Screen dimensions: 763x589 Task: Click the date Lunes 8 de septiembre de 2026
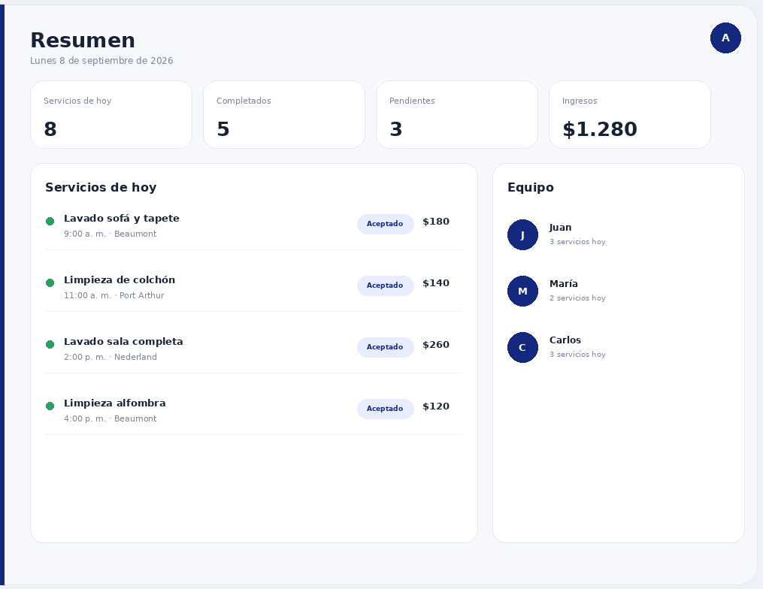[101, 61]
